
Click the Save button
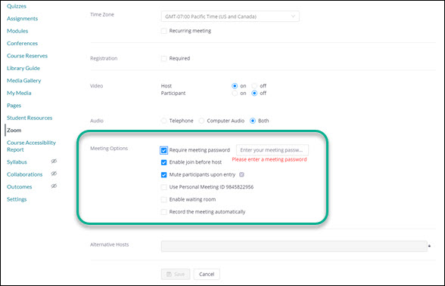pyautogui.click(x=176, y=274)
